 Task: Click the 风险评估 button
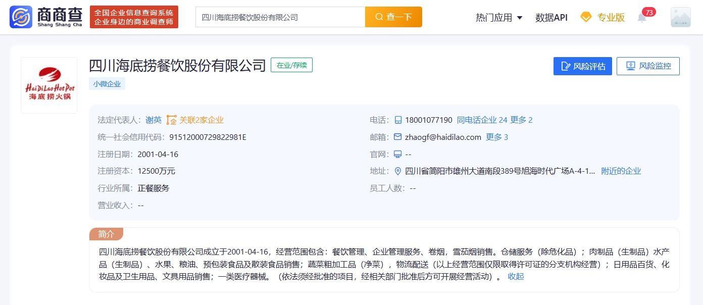pos(582,66)
